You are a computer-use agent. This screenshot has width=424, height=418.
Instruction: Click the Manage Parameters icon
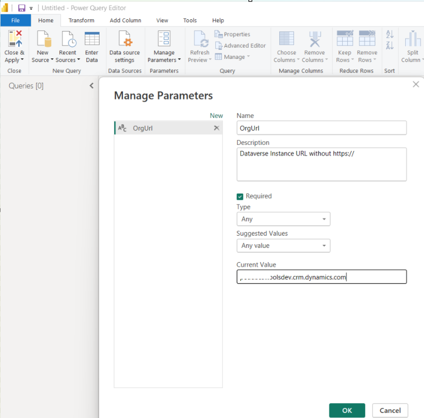coord(164,40)
